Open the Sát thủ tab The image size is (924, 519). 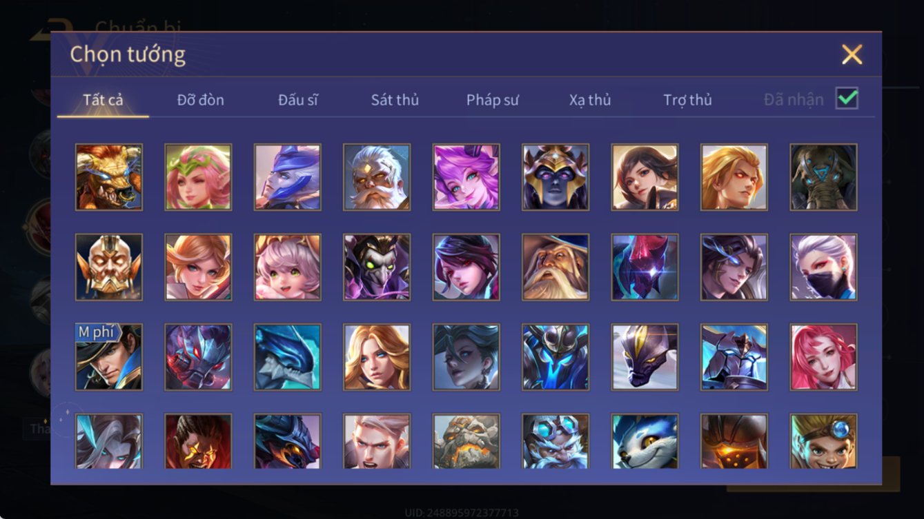tap(395, 100)
